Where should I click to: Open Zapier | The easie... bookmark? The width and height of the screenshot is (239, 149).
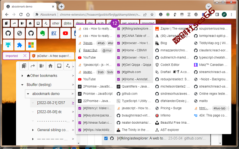[172, 29]
